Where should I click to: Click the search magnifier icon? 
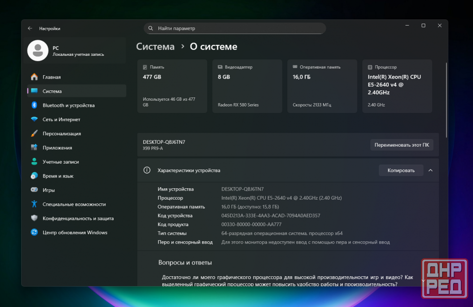pyautogui.click(x=150, y=28)
